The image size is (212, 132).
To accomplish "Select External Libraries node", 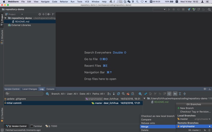I will click(19, 25).
